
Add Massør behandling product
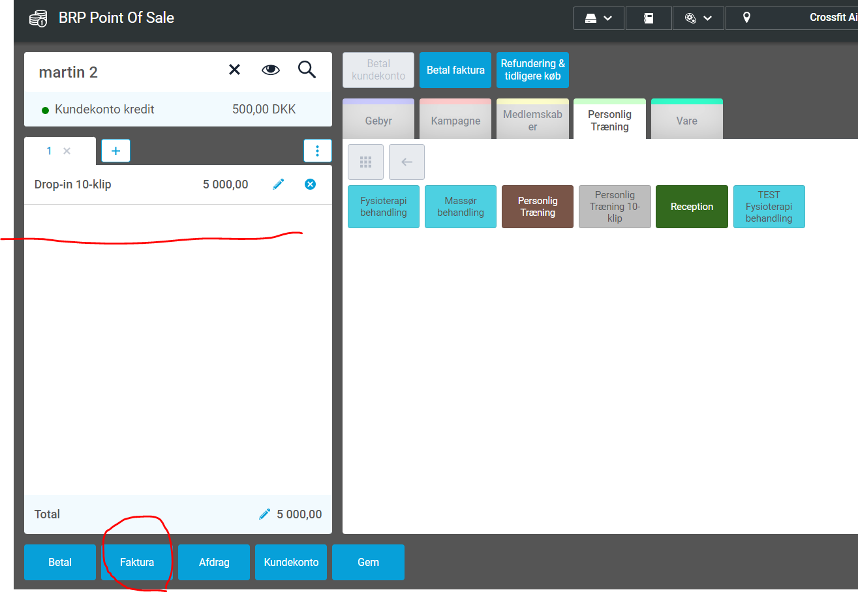(461, 207)
